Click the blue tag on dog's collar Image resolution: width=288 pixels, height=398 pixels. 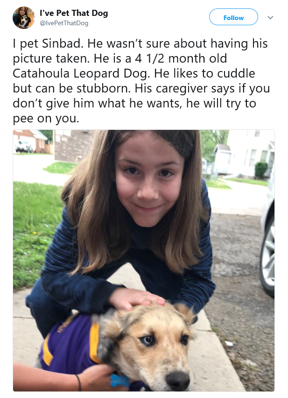click(x=120, y=381)
